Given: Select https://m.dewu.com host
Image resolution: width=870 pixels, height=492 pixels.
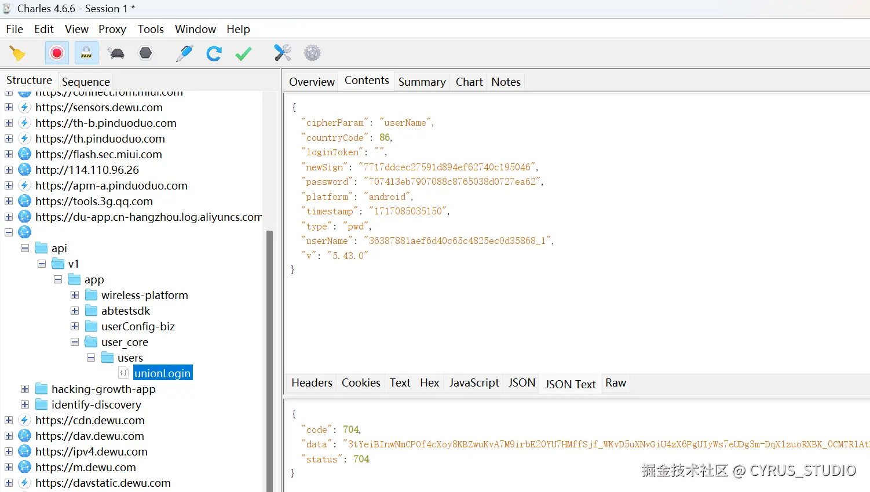Looking at the screenshot, I should [86, 467].
